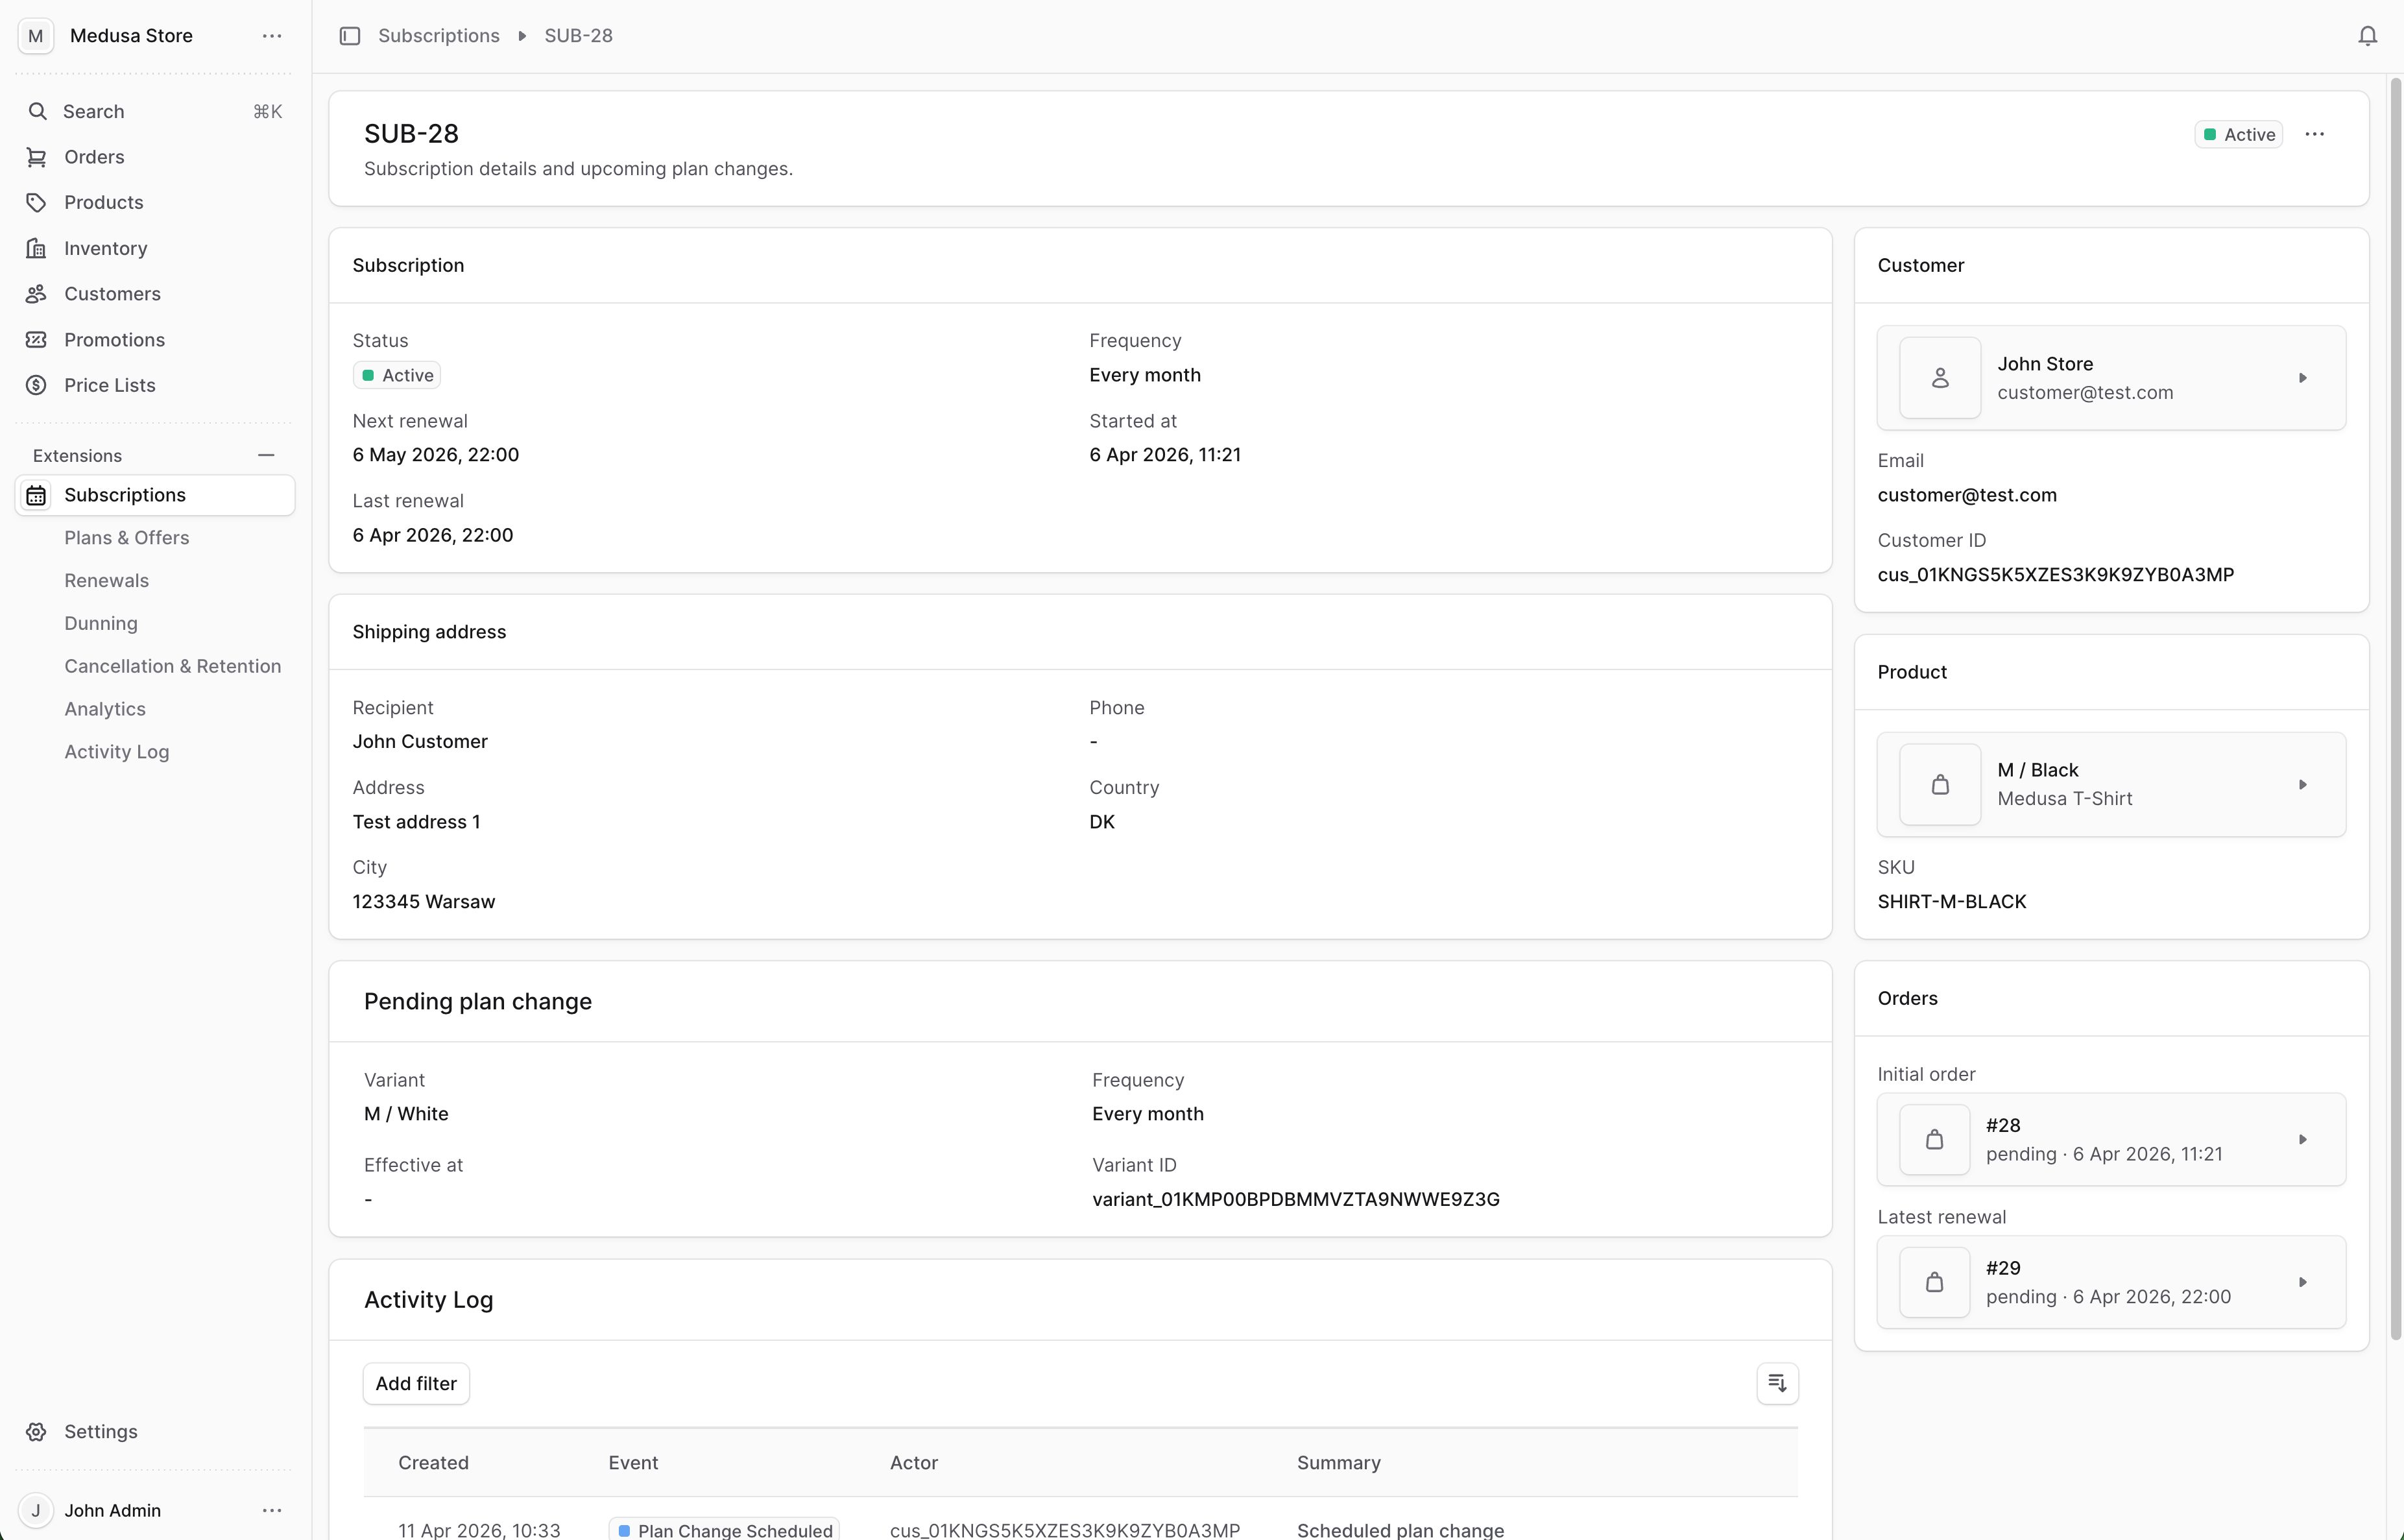Click the customer ID value cus_01KNGS5K5XZES3K9K9ZYB0A3MP in Customer card
Image resolution: width=2404 pixels, height=1540 pixels.
tap(2056, 575)
